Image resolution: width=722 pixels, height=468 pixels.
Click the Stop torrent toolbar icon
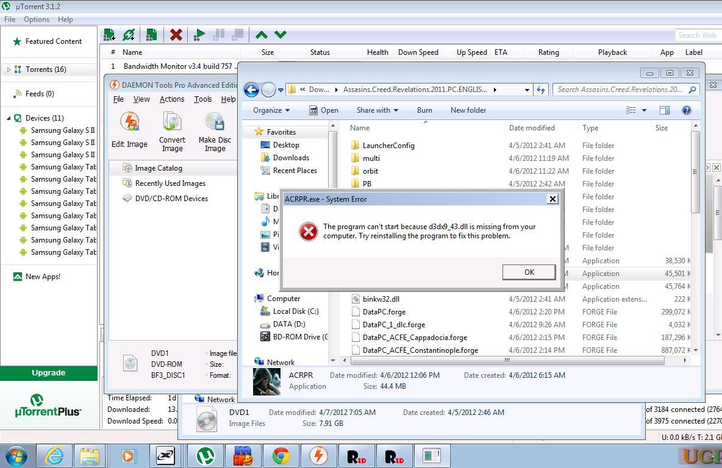coord(238,35)
